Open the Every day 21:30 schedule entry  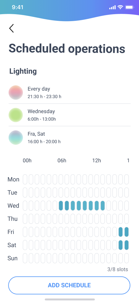(70, 92)
